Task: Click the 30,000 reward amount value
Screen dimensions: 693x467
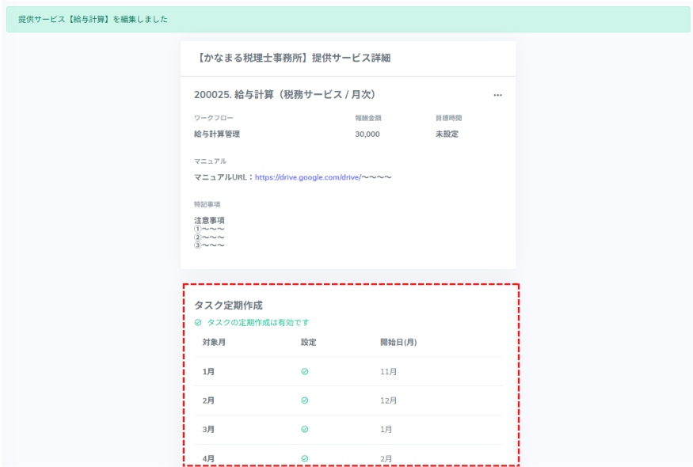Action: 367,134
